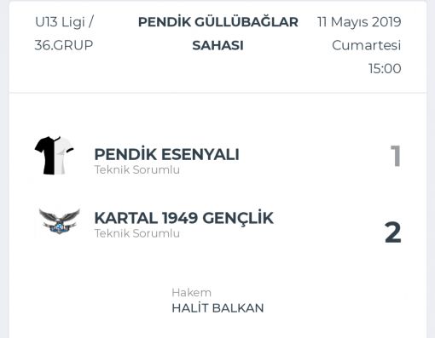Click Teknik Sorumlu under Kartal 1949 Gençlik
435x338 pixels.
[x=137, y=233]
